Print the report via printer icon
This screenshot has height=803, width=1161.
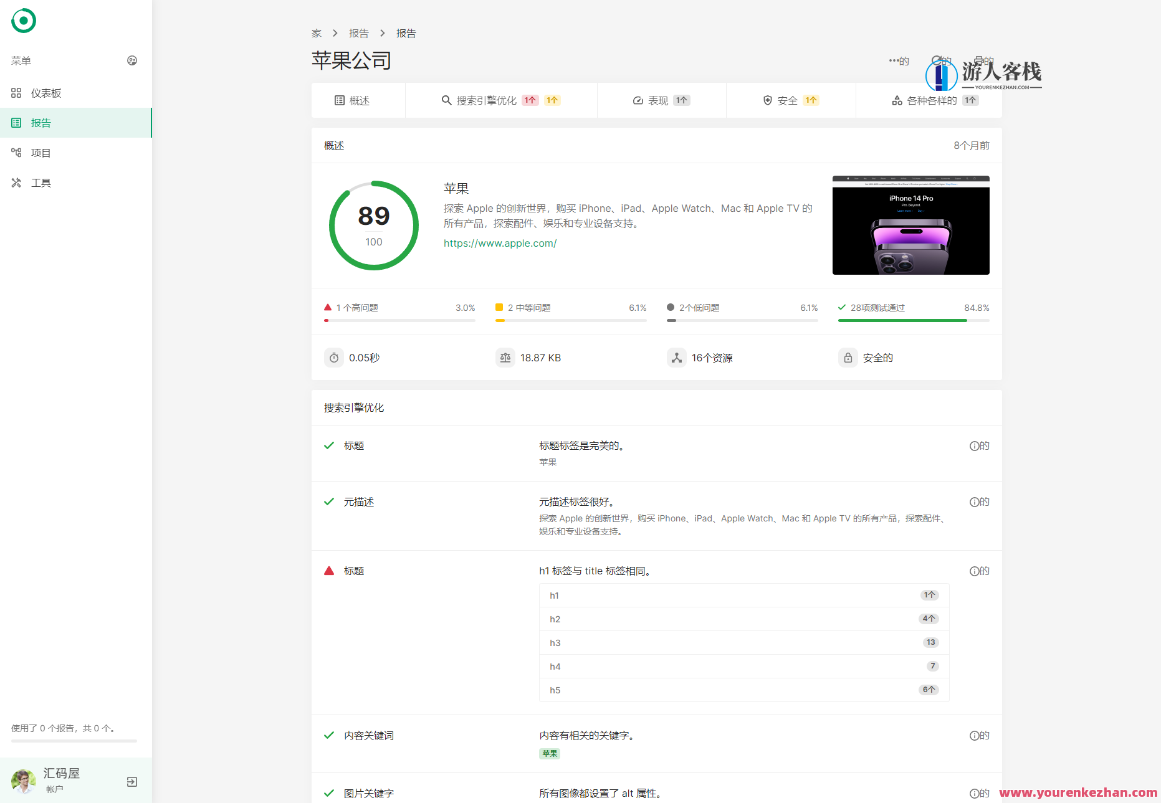980,60
